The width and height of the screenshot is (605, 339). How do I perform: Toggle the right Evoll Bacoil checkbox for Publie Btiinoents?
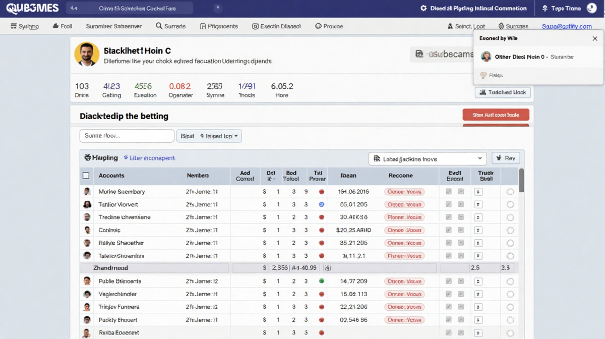click(461, 281)
